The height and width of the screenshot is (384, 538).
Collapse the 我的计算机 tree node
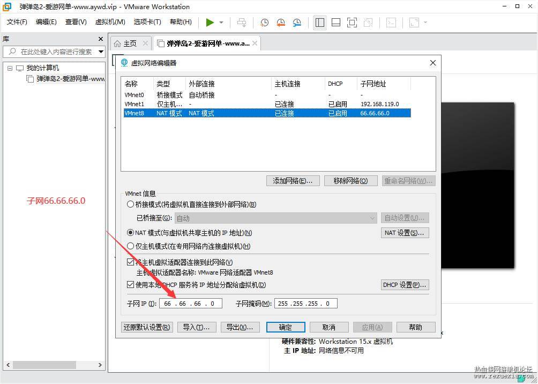(x=10, y=68)
